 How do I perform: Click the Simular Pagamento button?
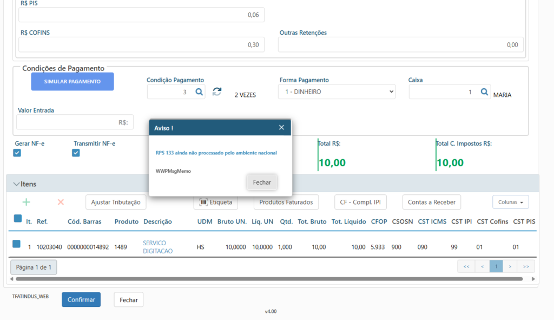click(x=72, y=82)
